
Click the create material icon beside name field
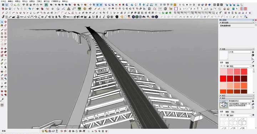[253, 55]
